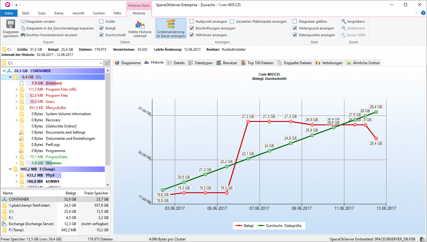Click the \\pluto\temp\TestFolder\ folder icon
This screenshot has width=427, height=242.
click(x=4, y=205)
